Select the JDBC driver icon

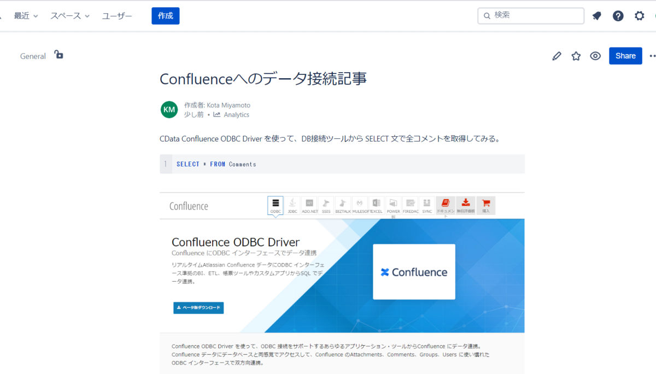[292, 206]
